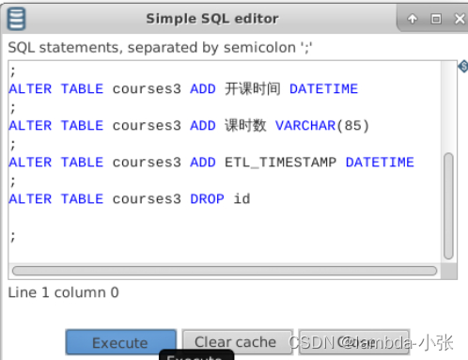
Task: Maximize the Simple SQL editor window
Action: click(436, 19)
